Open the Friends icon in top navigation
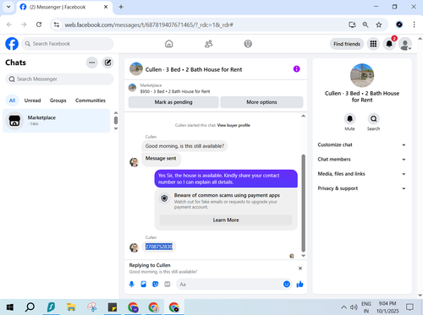Screen dimensions: 423x315 (208, 44)
